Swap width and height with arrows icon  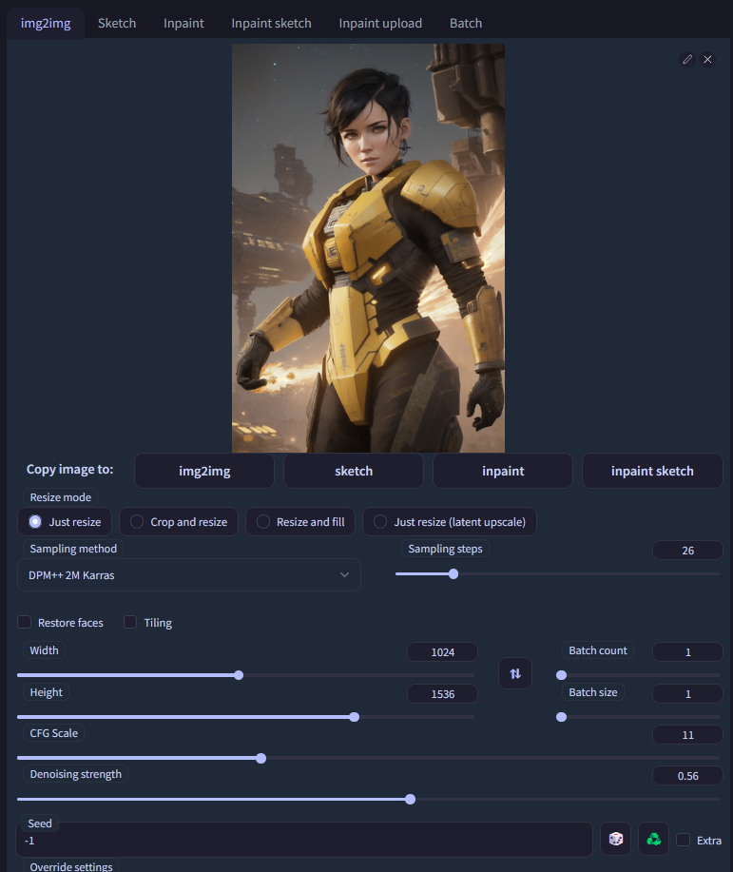pos(515,673)
